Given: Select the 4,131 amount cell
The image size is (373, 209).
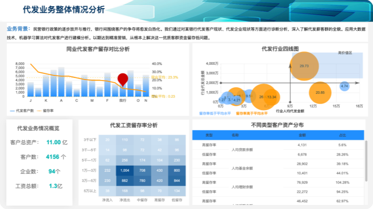Looking at the screenshot, I should 302,145.
